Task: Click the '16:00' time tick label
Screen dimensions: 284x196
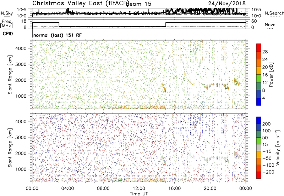Action: click(174, 189)
